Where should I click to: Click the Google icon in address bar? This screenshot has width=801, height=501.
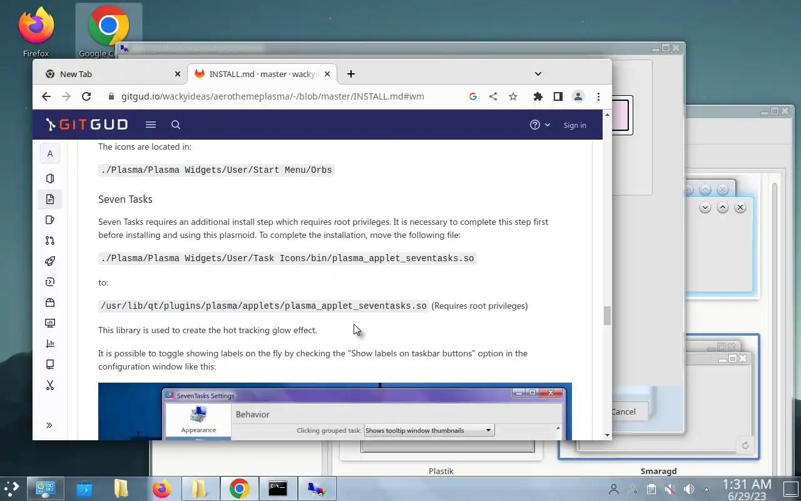pos(473,96)
